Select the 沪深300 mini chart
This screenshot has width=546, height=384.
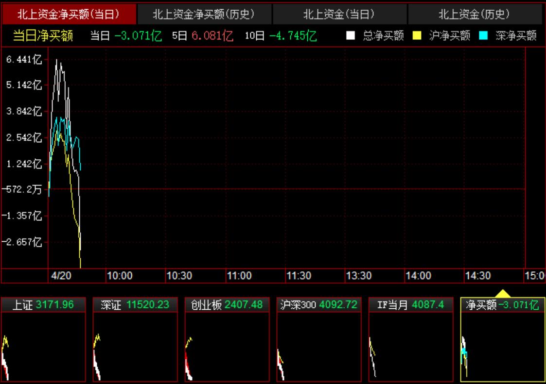(318, 340)
